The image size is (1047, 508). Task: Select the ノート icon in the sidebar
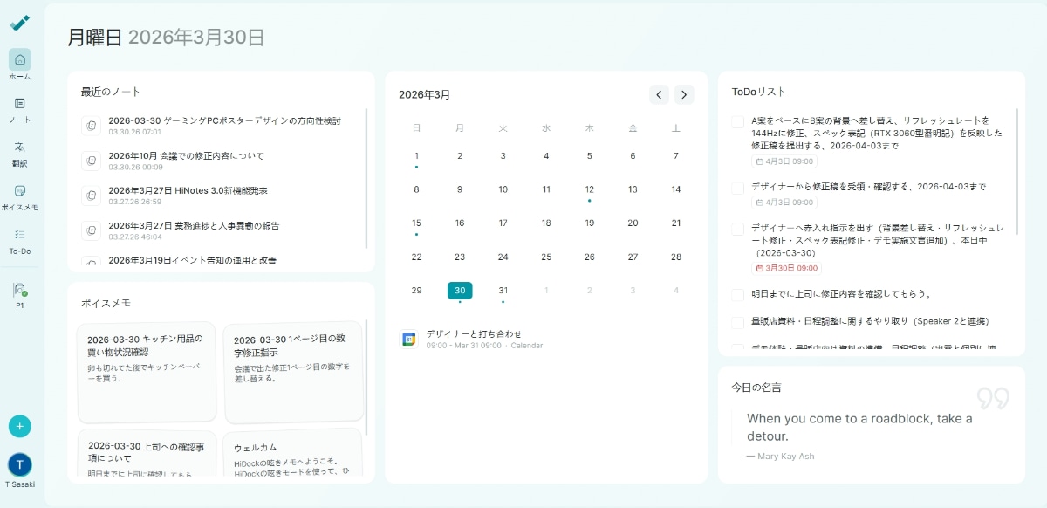(19, 105)
